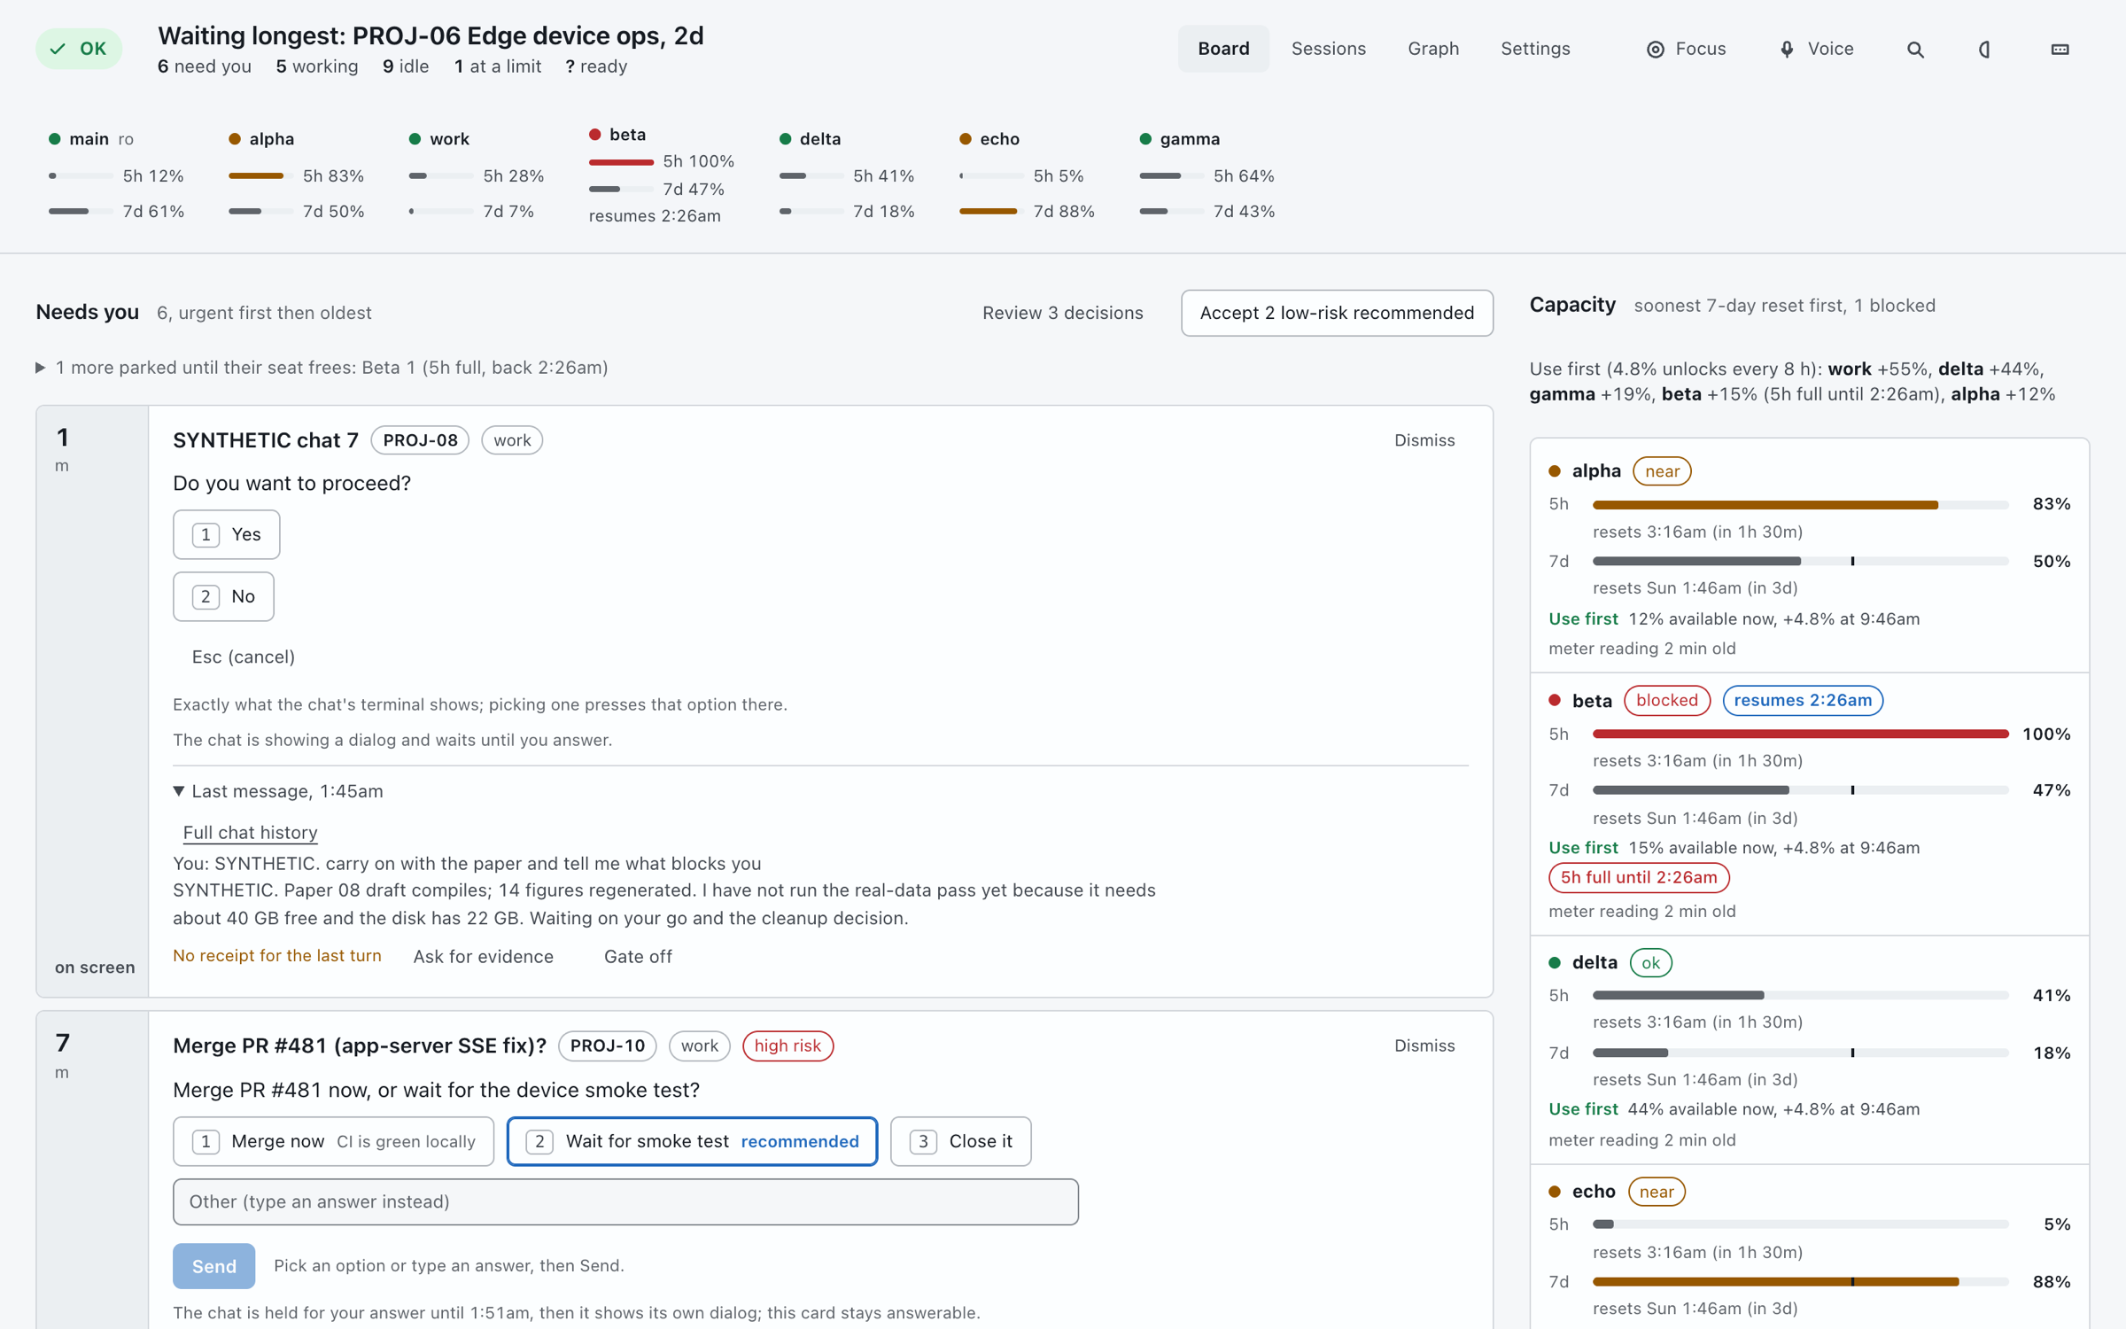The height and width of the screenshot is (1329, 2126).
Task: Click the resumes 2:26am badge in Capacity
Action: pyautogui.click(x=1803, y=700)
